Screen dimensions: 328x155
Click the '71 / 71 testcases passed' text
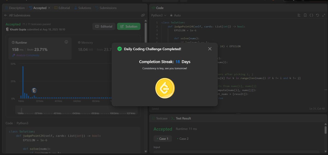pos(36,24)
